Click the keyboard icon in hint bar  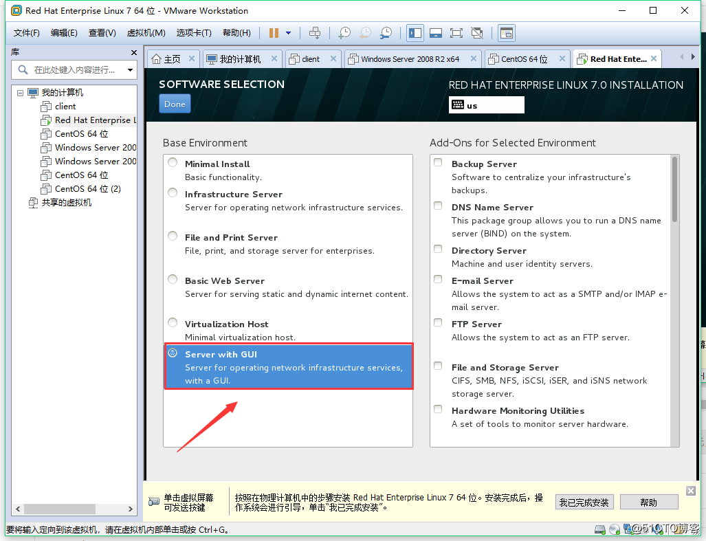click(154, 501)
